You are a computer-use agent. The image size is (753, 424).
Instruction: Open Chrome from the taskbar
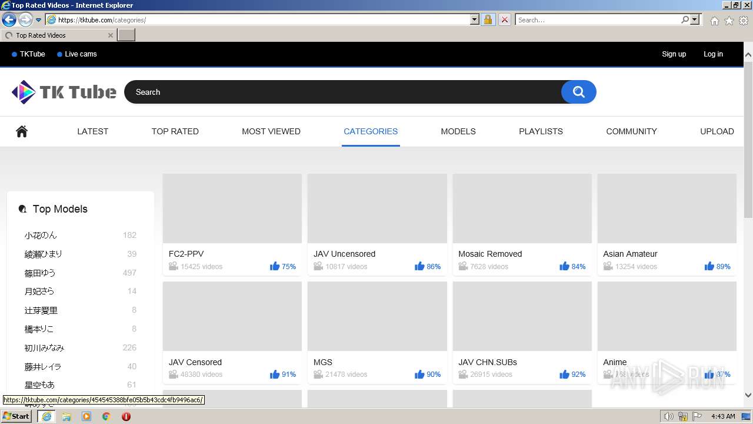click(x=106, y=416)
